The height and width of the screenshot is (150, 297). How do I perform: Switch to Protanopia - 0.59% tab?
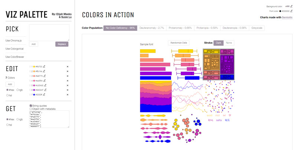(x=207, y=28)
